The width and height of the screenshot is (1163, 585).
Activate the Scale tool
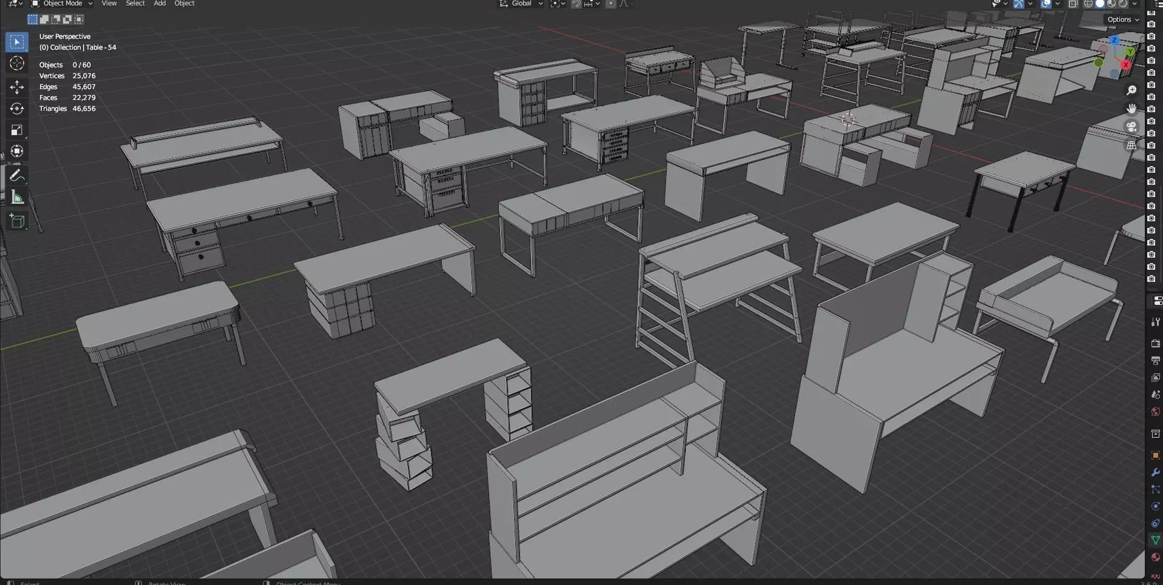17,130
